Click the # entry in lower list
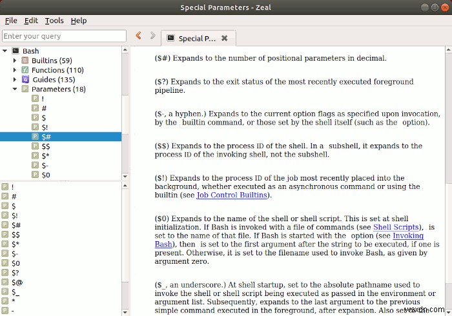The width and height of the screenshot is (452, 316). [14, 197]
